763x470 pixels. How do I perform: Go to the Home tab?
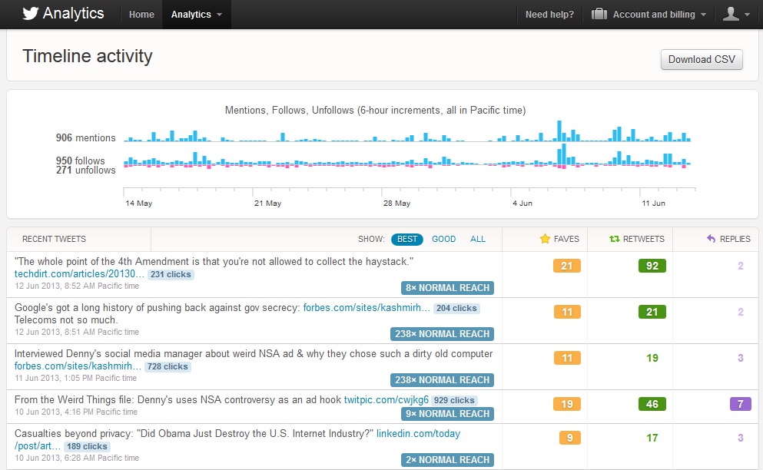(x=141, y=15)
